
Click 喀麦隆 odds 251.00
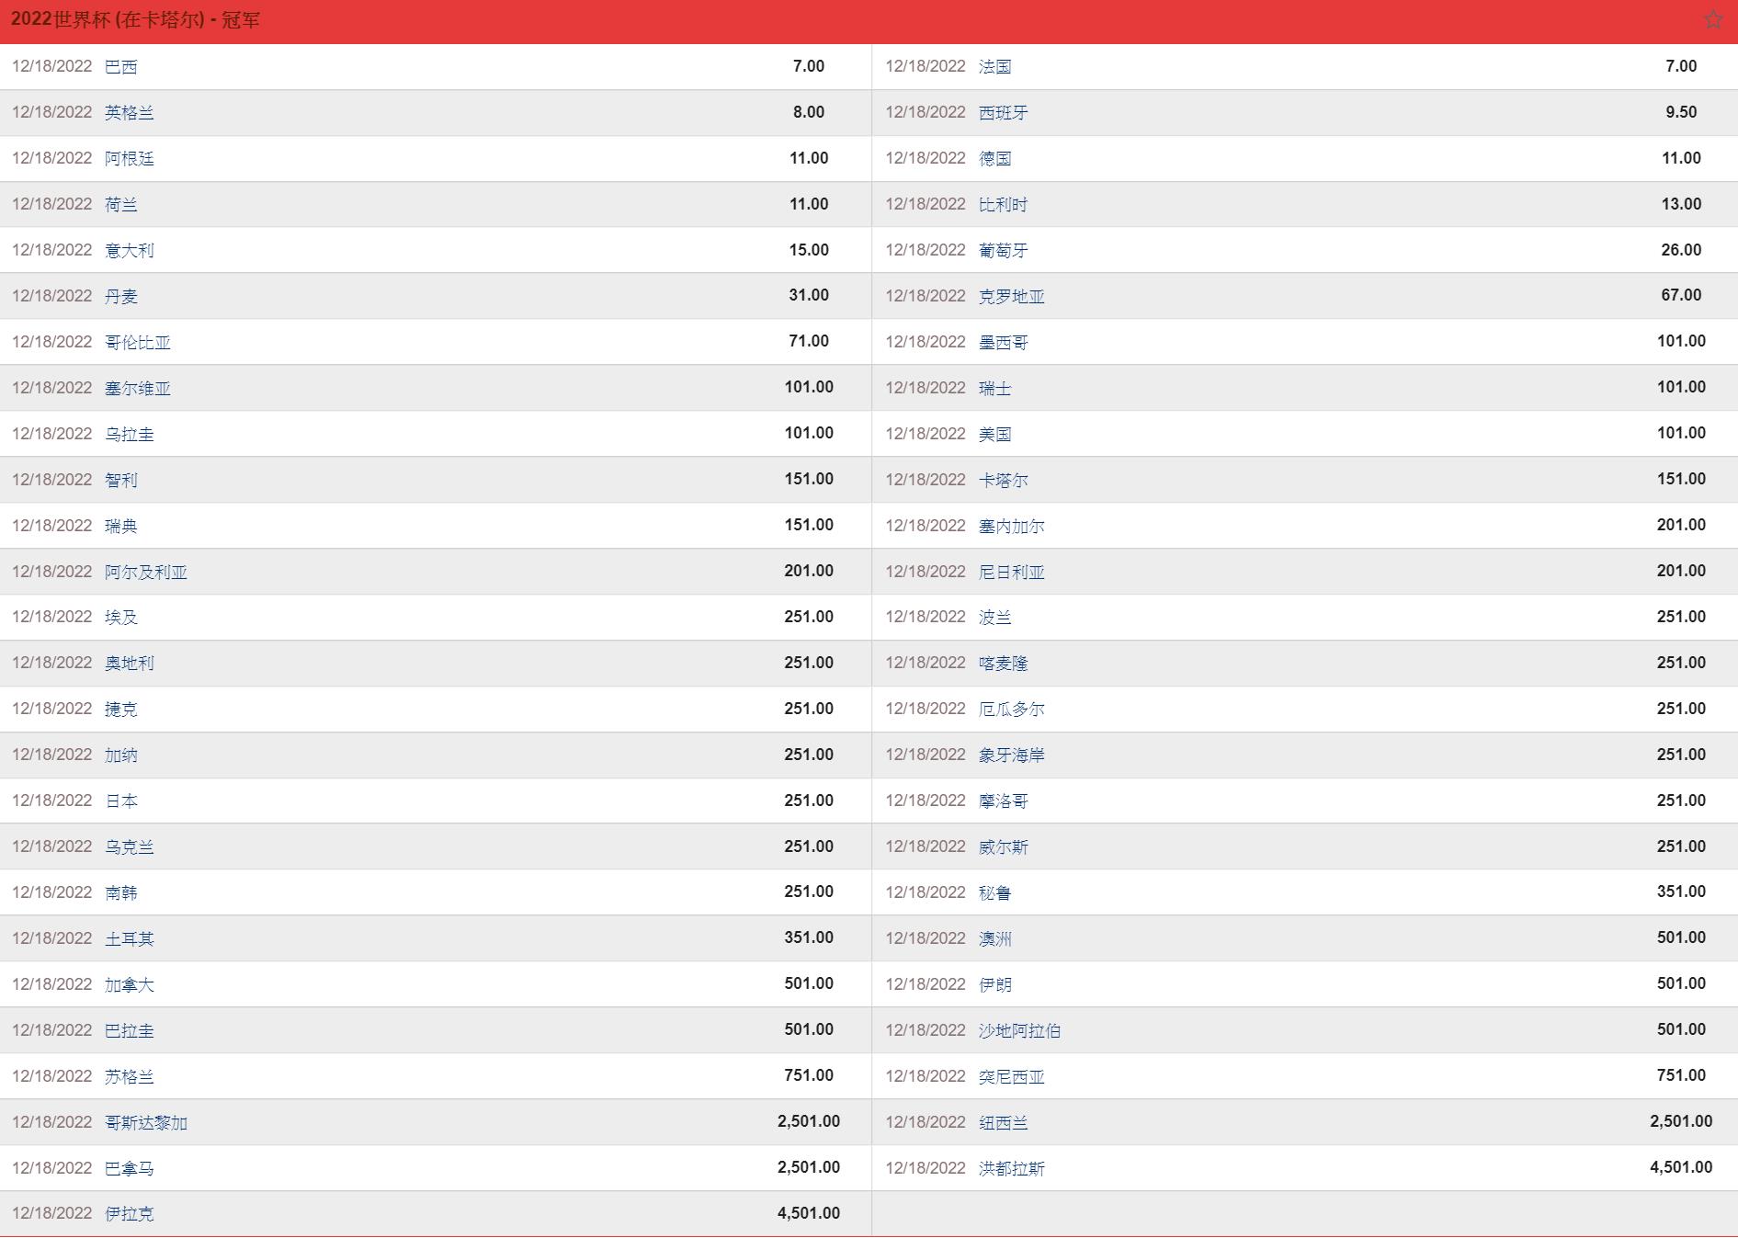[1681, 663]
